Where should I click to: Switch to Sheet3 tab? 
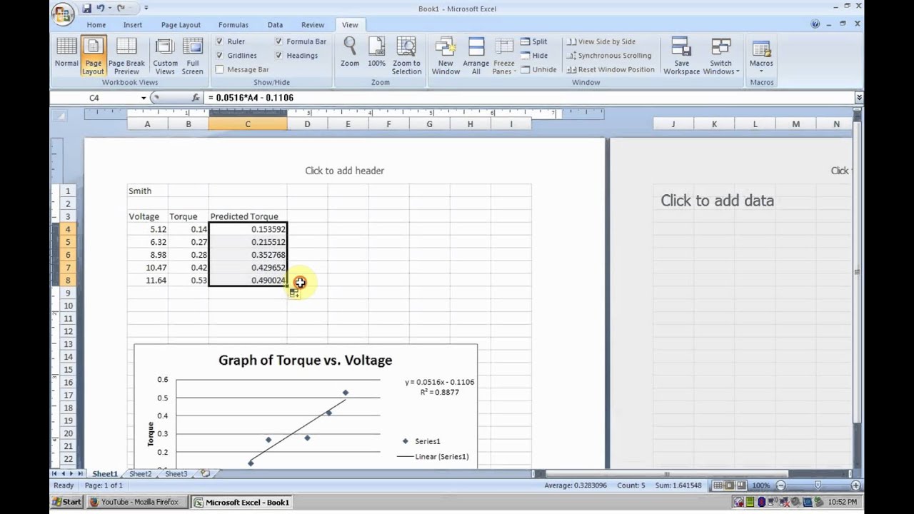tap(176, 474)
